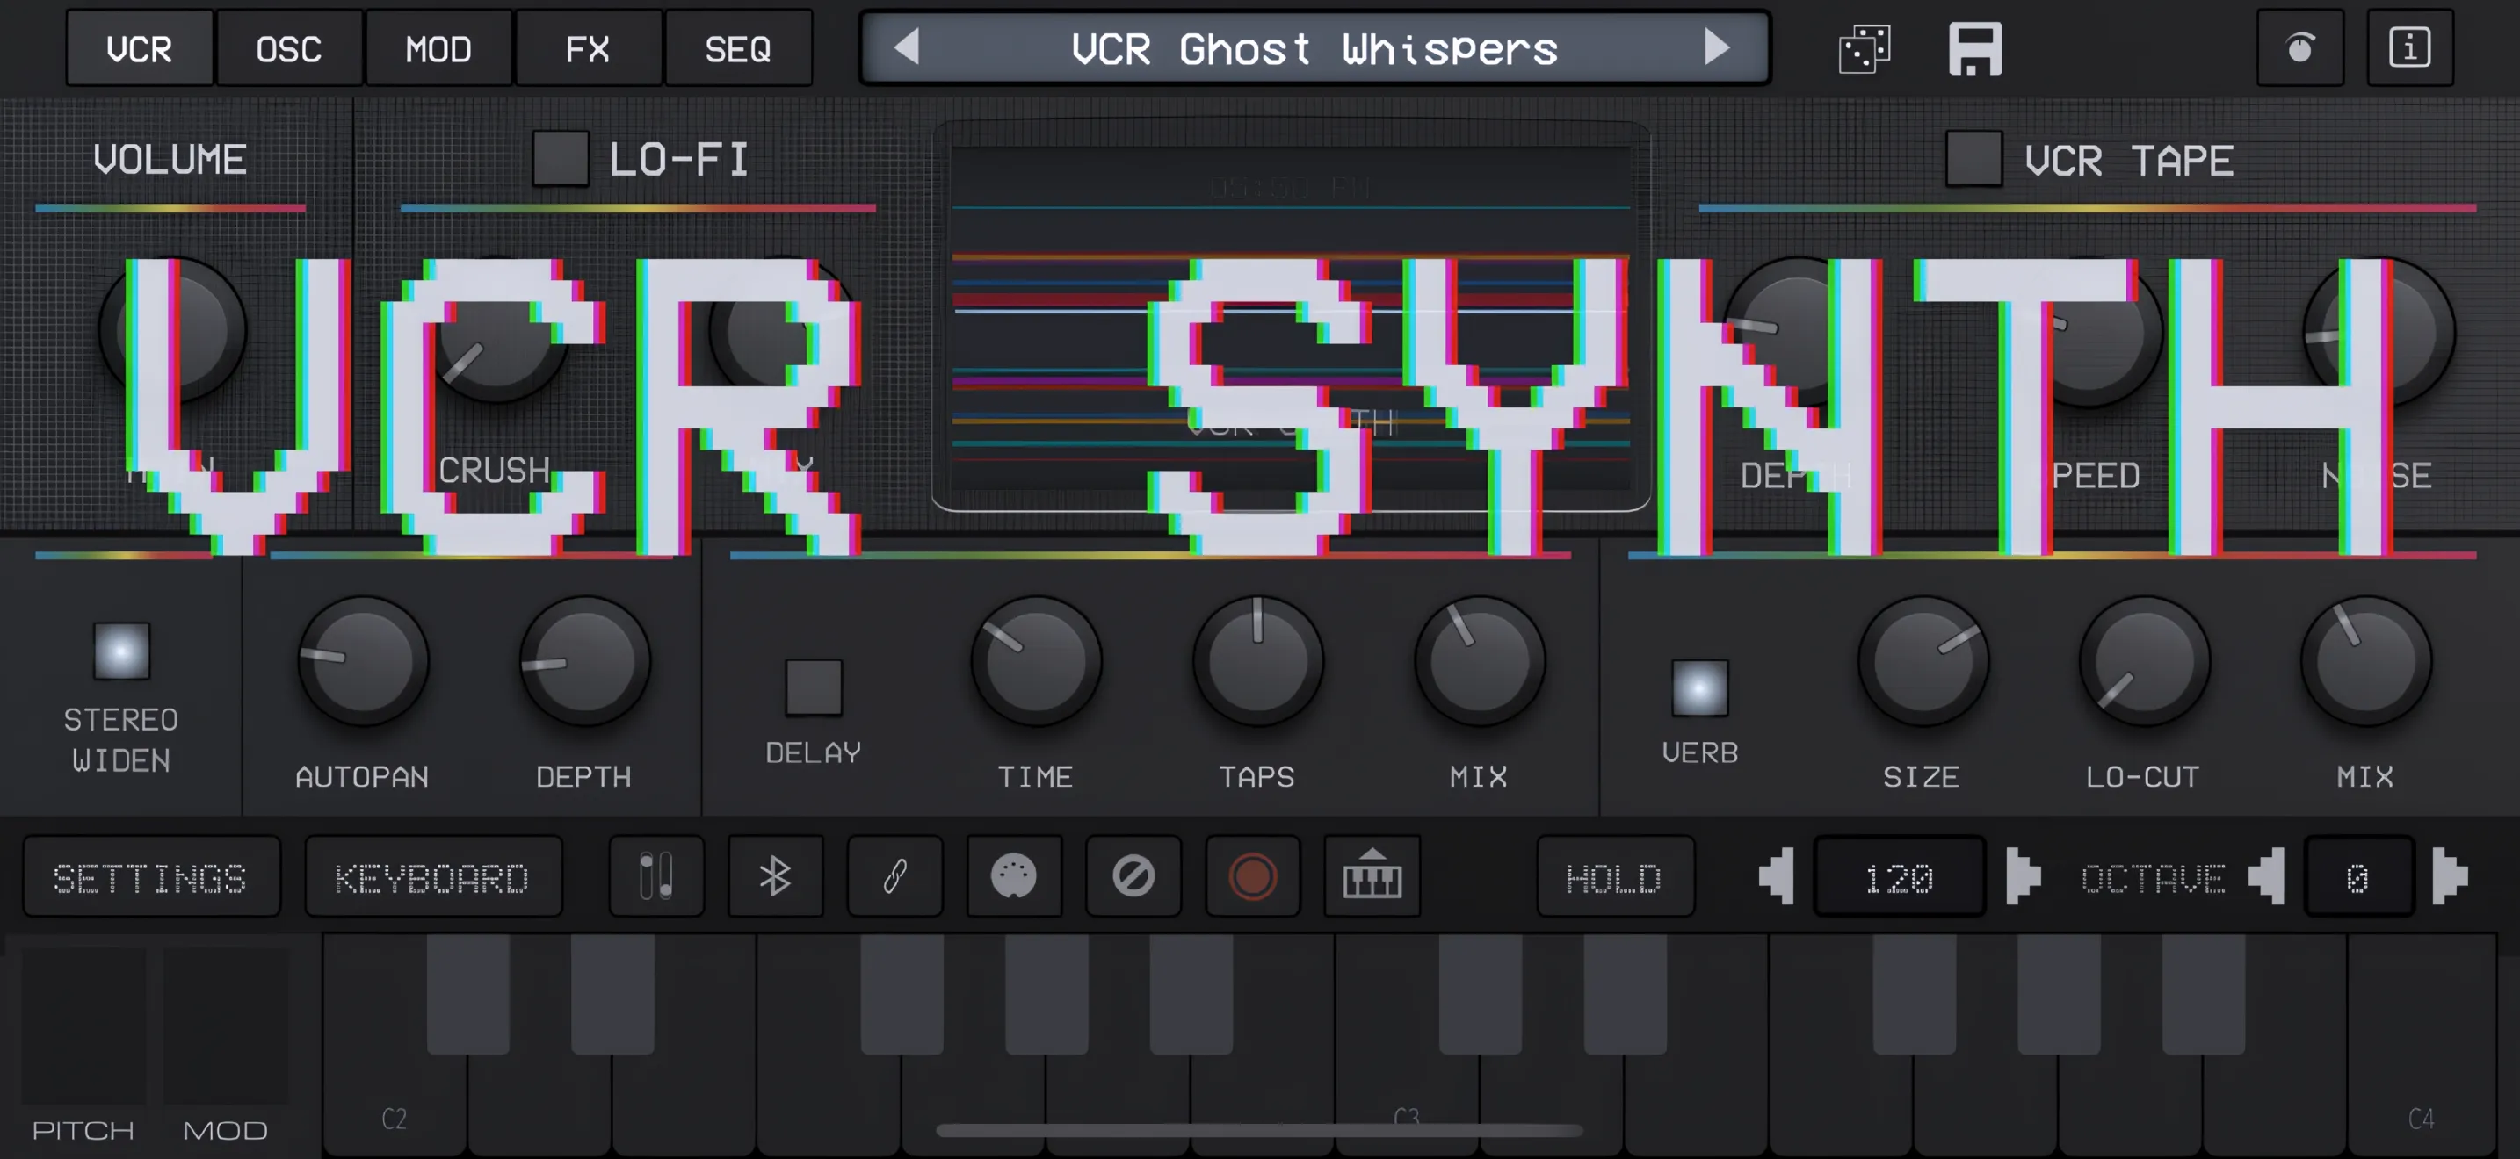Toggle the DELAY effect on

[813, 688]
